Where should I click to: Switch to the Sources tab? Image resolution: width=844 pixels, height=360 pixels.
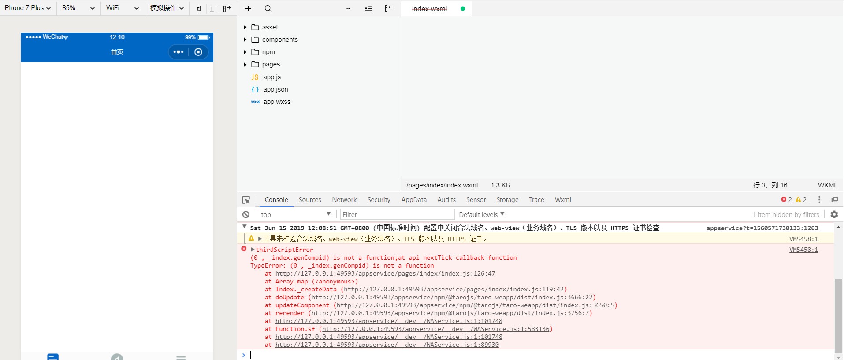coord(310,200)
